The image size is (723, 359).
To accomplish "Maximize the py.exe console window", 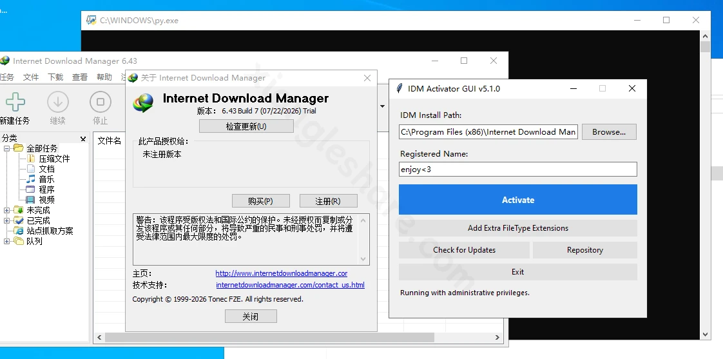I will [666, 20].
